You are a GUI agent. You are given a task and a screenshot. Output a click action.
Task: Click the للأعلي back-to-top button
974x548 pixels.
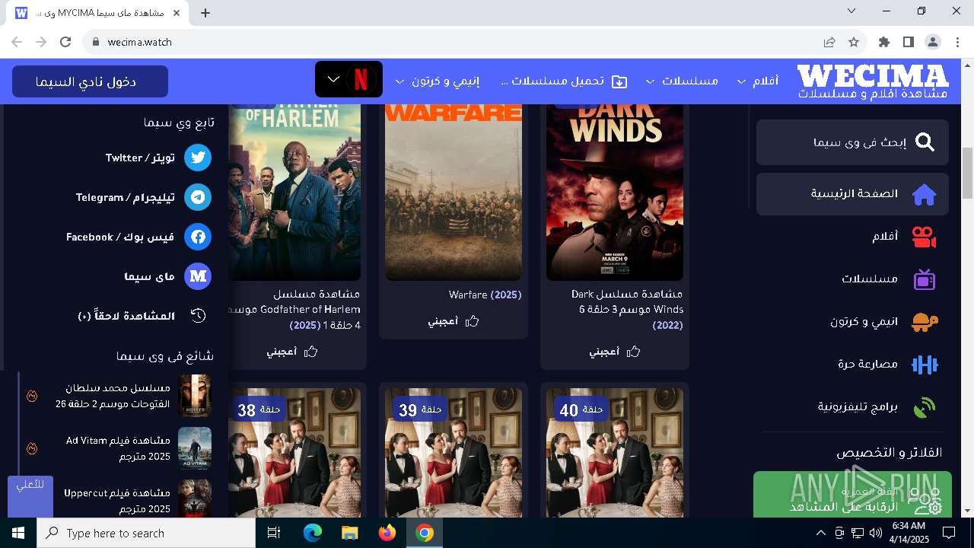click(30, 496)
